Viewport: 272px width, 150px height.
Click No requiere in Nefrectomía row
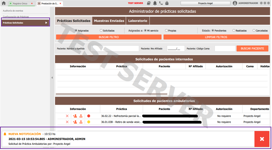pos(224,116)
